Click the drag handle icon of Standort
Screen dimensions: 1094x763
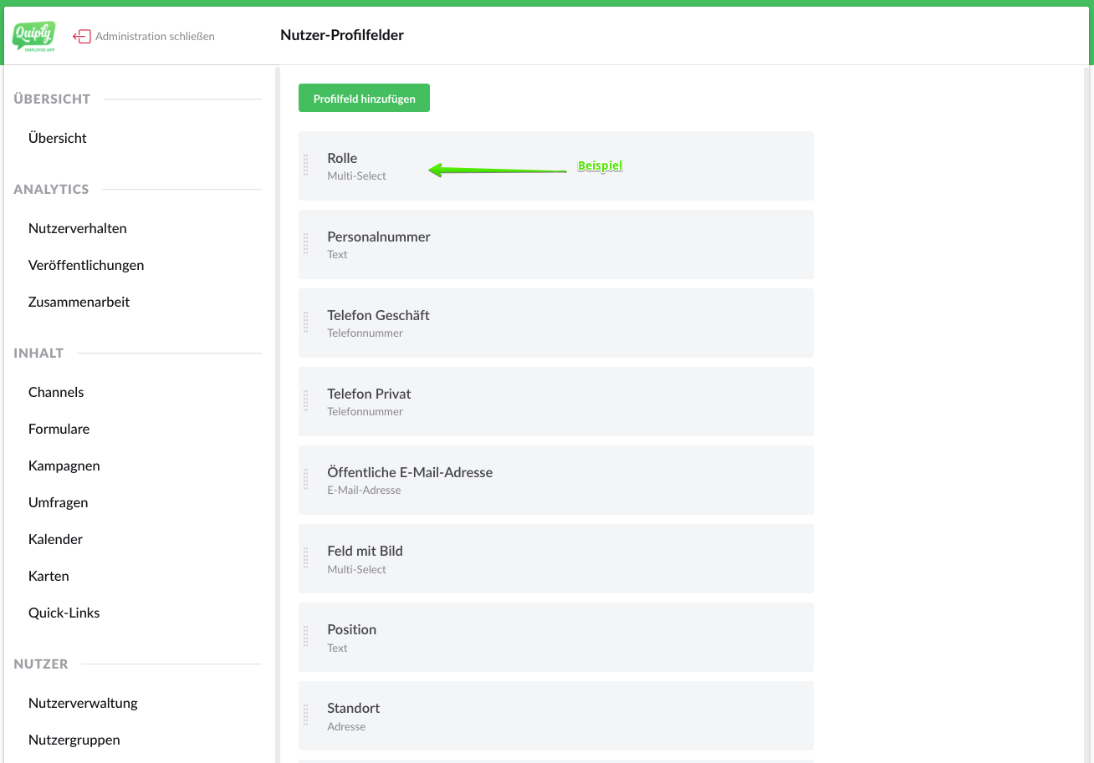(x=306, y=715)
